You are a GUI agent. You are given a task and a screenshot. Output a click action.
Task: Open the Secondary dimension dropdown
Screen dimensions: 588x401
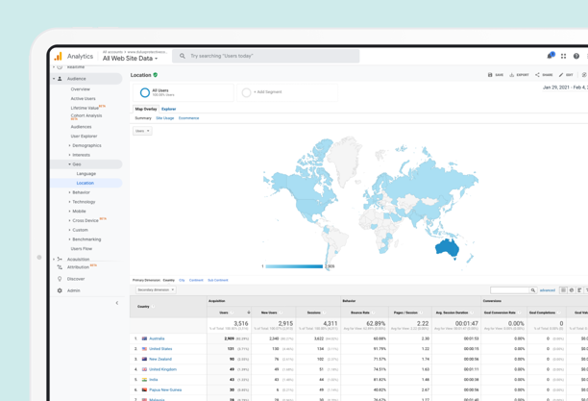155,289
